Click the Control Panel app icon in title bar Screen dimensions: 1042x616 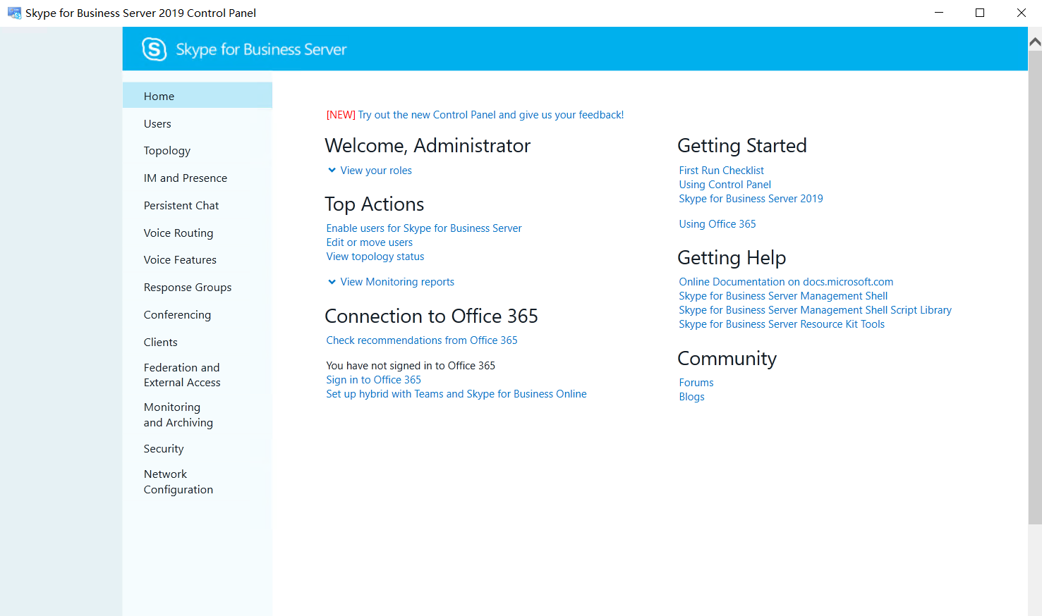coord(14,13)
